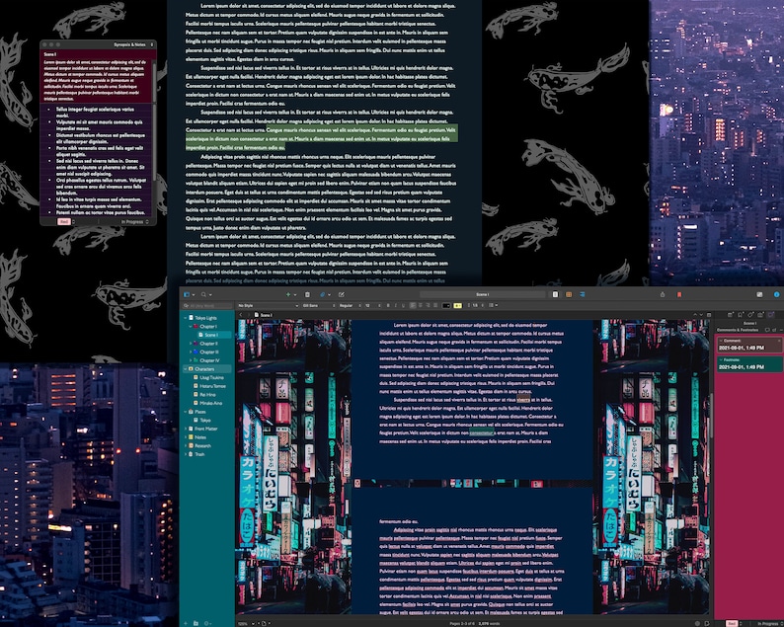
Task: Collapse the Characters folder in binder
Action: pyautogui.click(x=185, y=369)
